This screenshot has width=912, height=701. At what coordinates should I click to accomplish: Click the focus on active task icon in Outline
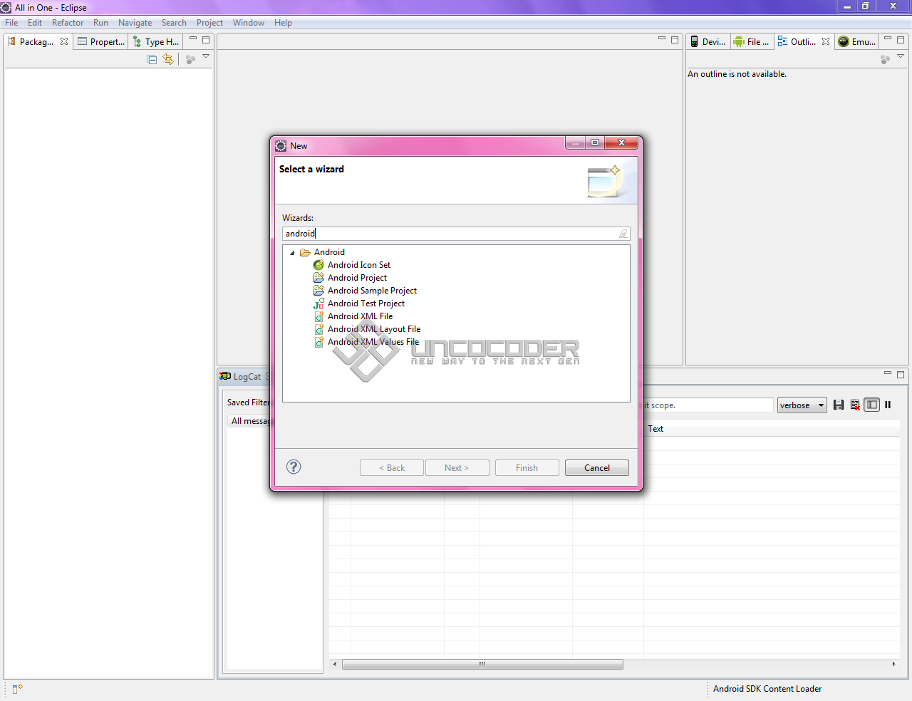(x=885, y=60)
